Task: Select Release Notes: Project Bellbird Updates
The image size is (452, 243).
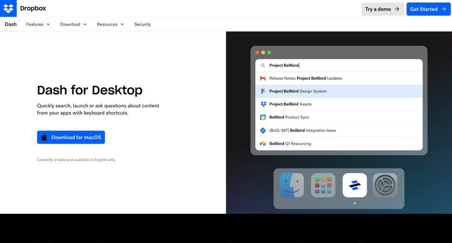Action: tap(339, 78)
